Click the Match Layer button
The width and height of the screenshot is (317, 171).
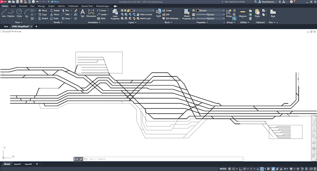pyautogui.click(x=144, y=19)
